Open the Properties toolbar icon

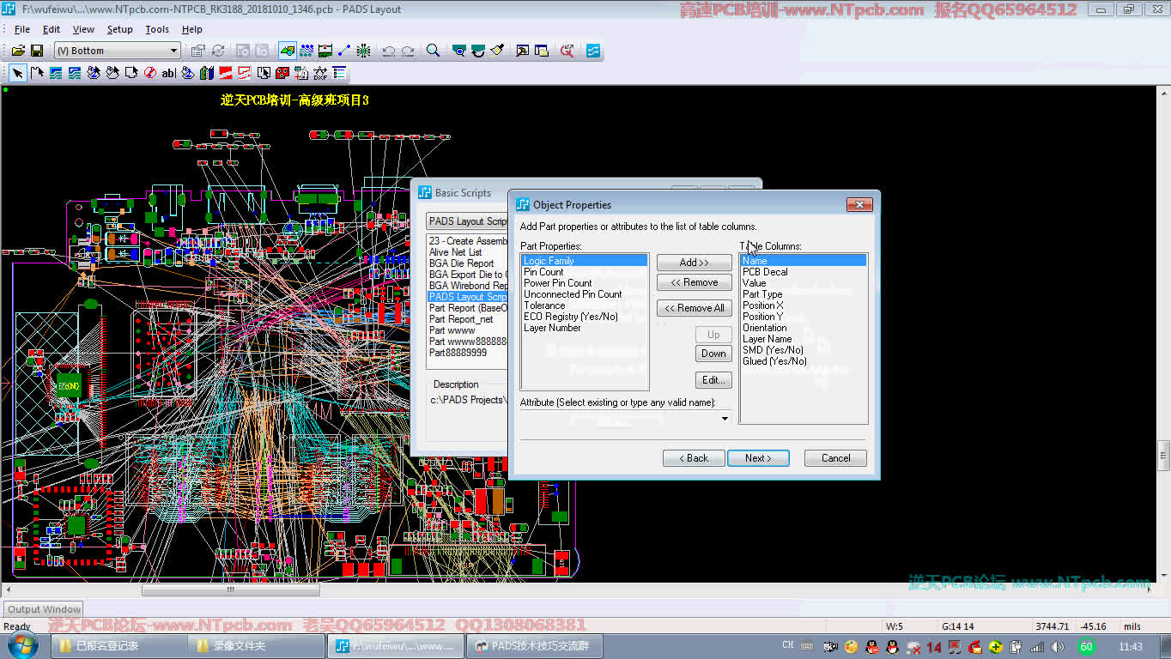[198, 51]
